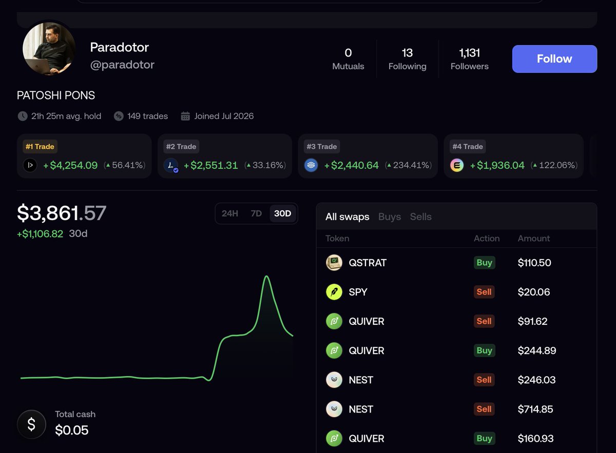This screenshot has width=616, height=453.
Task: Click the $0.05 total cash value
Action: click(x=72, y=430)
